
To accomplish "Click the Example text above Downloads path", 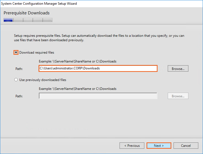I will click(78, 61).
